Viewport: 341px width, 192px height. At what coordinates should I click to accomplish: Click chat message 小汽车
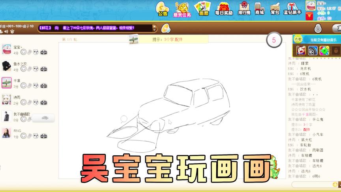click(x=318, y=135)
